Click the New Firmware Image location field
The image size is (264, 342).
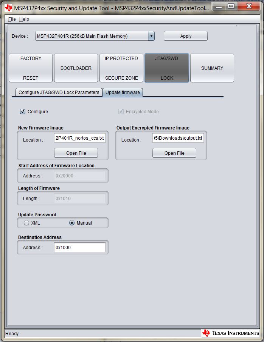point(80,138)
